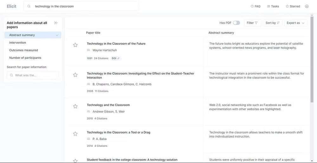Open the DOI link badge

(x=116, y=58)
